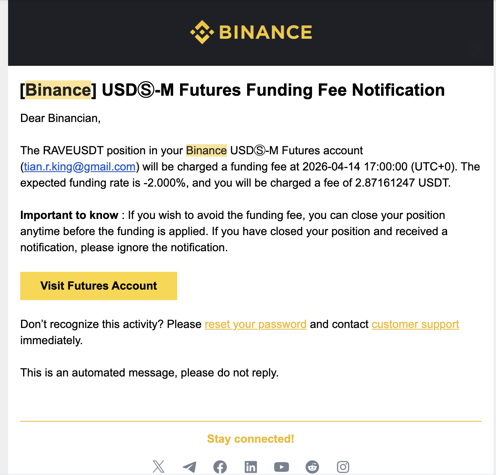Open the X (Twitter) social icon
496x475 pixels.
click(x=159, y=467)
